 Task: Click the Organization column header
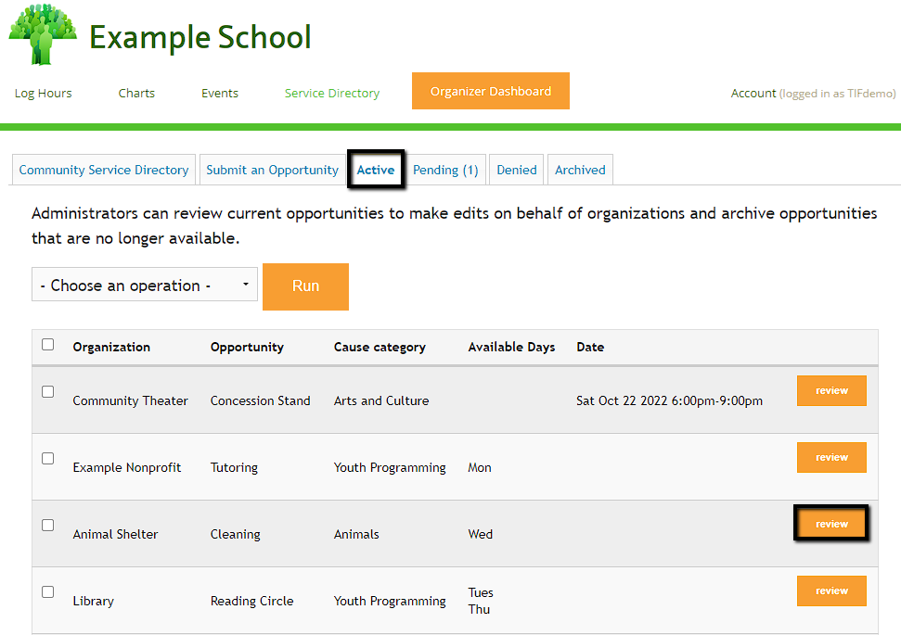coord(111,347)
